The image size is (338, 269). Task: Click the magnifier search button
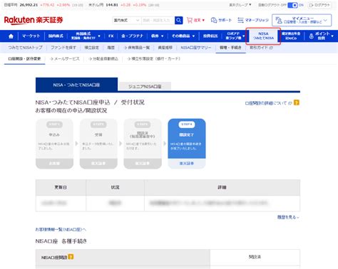coord(179,21)
